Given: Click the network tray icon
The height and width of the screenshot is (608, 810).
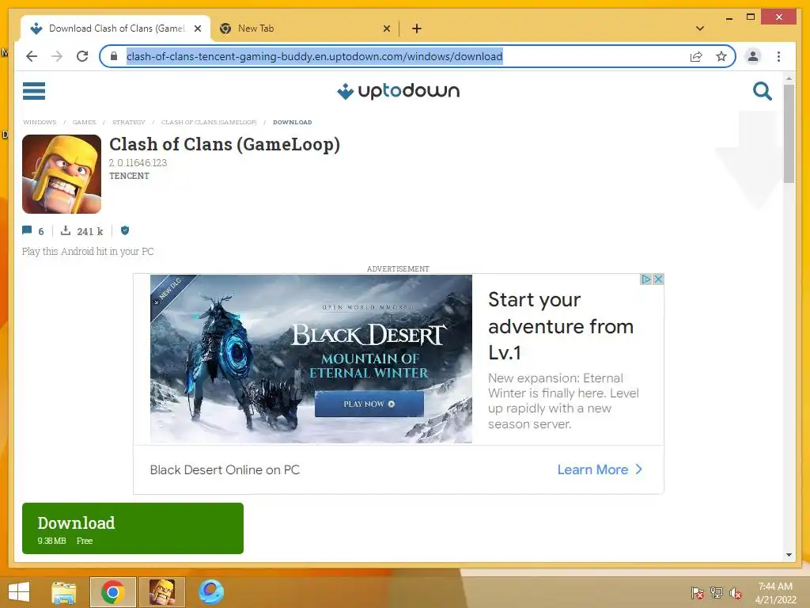Looking at the screenshot, I should 717,593.
